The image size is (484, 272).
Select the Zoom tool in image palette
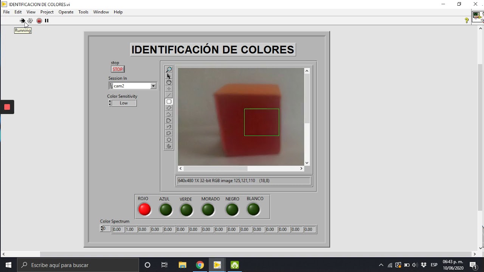point(169,70)
